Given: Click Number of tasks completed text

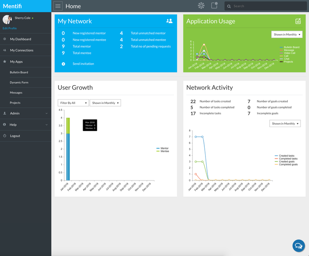Looking at the screenshot, I should click(x=217, y=107).
